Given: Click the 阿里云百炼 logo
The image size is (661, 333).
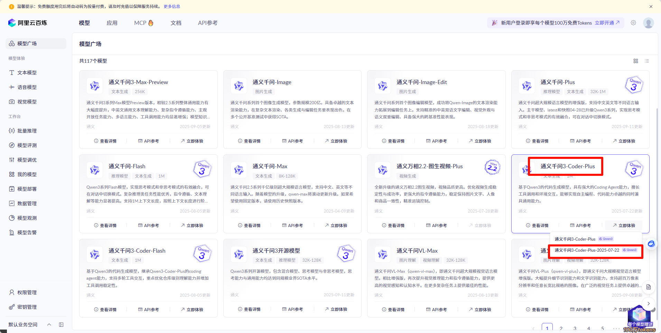Looking at the screenshot, I should tap(28, 23).
